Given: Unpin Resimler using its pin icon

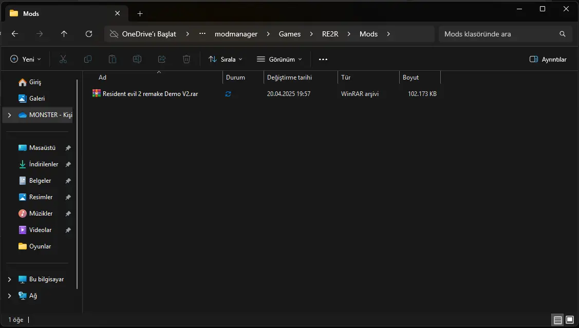Looking at the screenshot, I should (x=68, y=197).
